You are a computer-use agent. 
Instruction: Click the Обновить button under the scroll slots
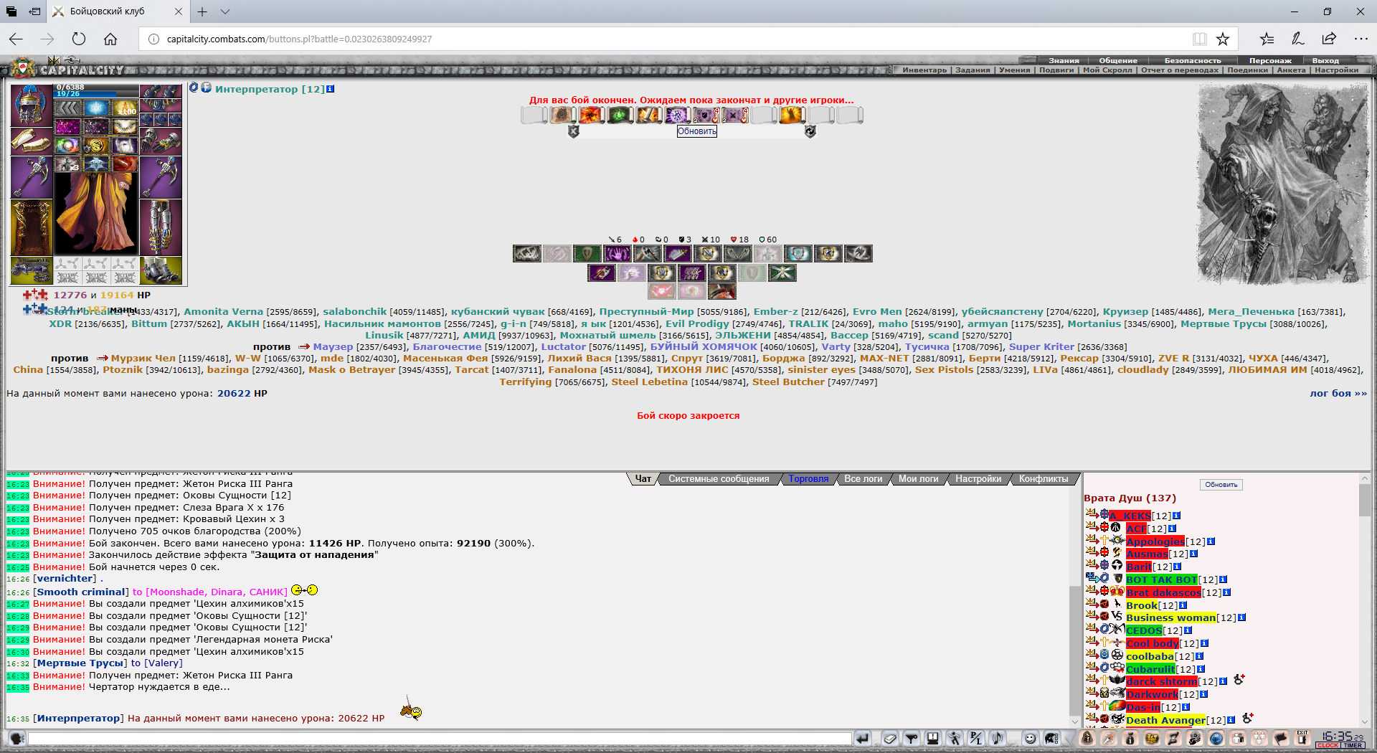pos(696,131)
